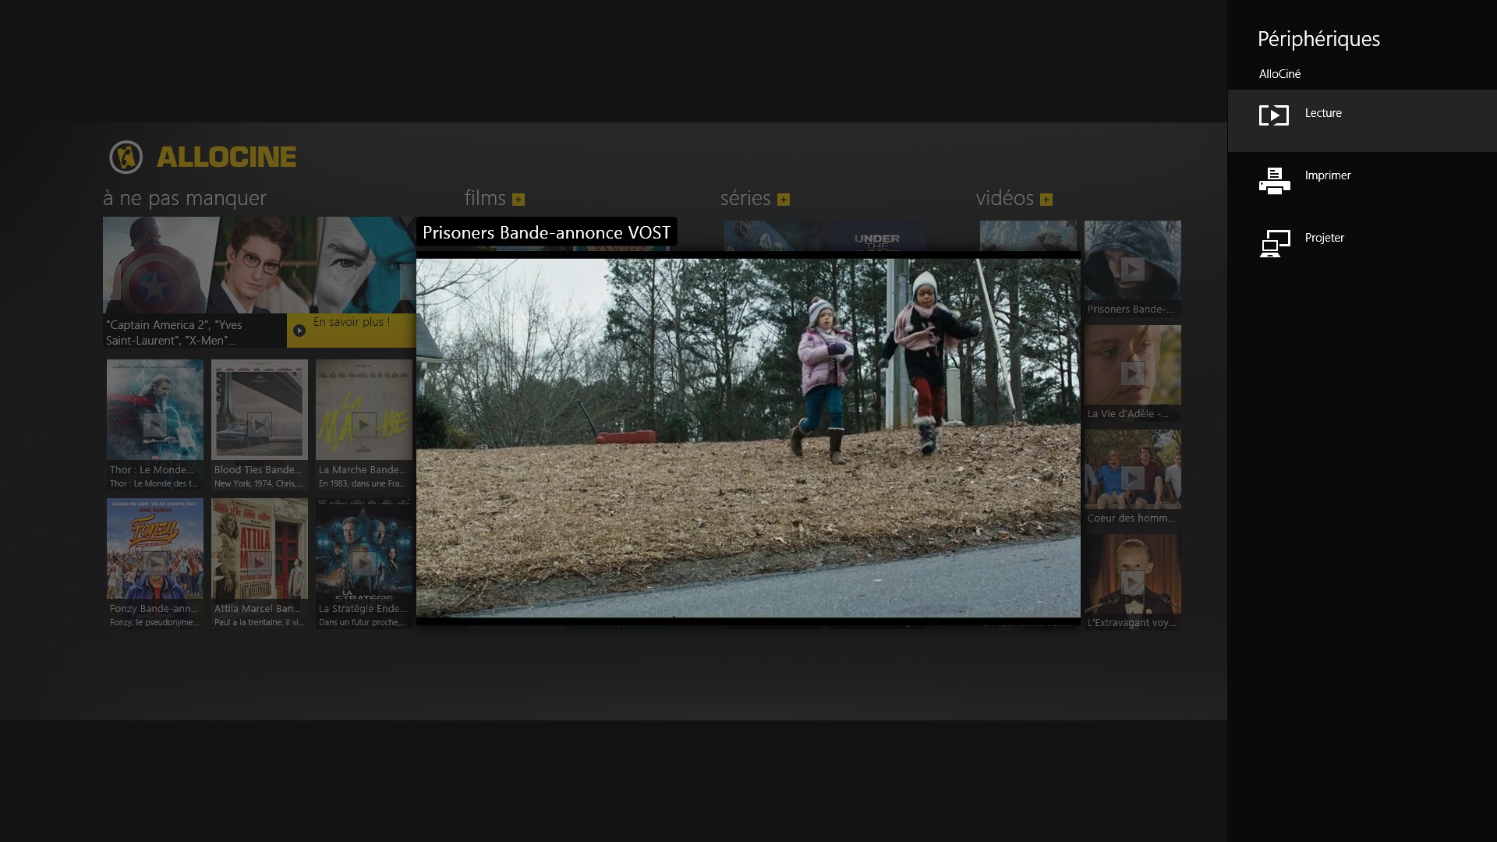The height and width of the screenshot is (842, 1497).
Task: Click the New York, 1974. Chris description text
Action: click(258, 483)
